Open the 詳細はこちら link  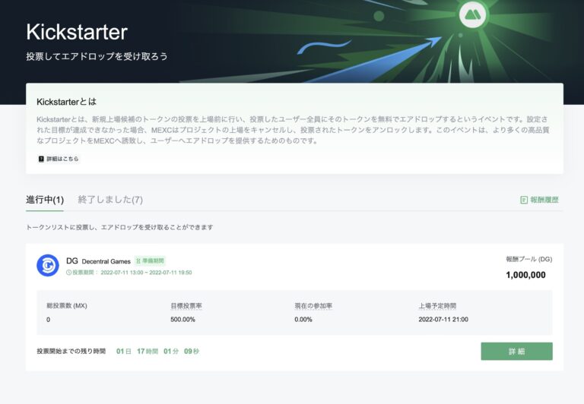pyautogui.click(x=59, y=159)
